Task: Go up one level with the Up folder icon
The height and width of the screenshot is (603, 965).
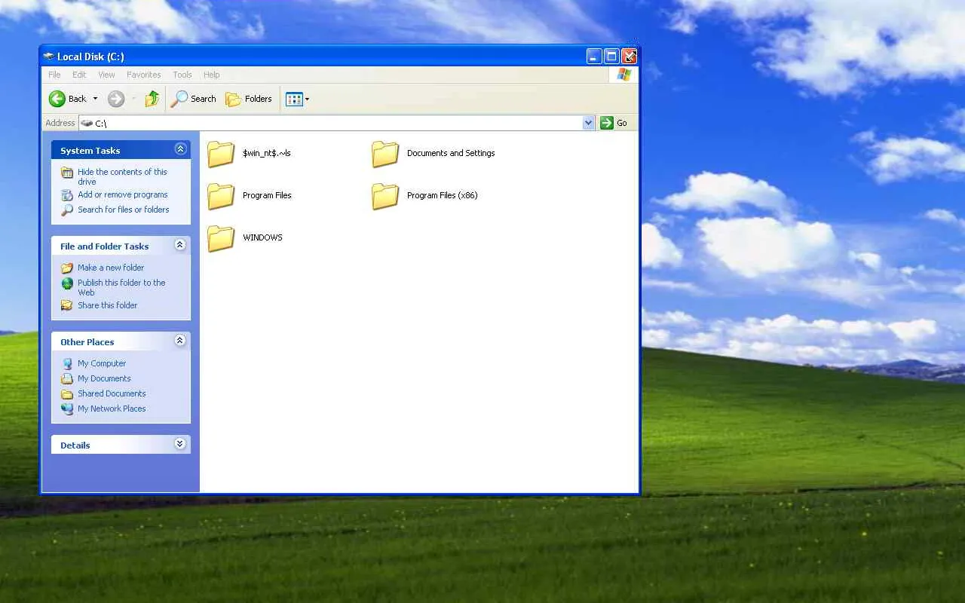Action: (152, 99)
